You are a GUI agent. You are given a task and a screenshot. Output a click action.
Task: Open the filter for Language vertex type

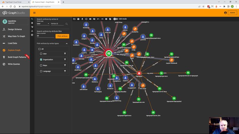(65, 71)
